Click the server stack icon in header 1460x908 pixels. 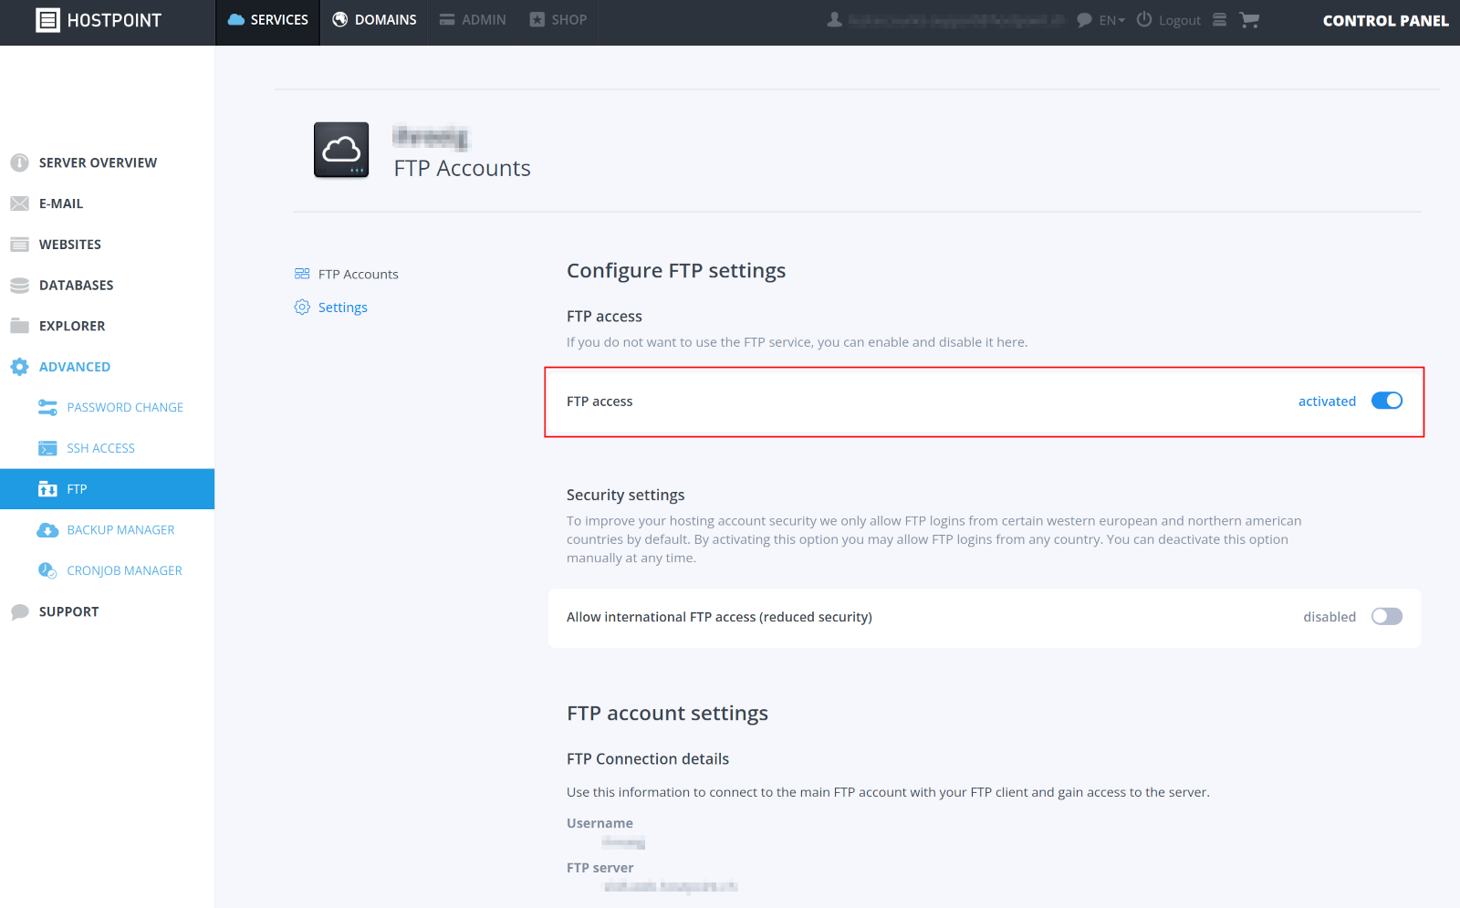coord(1219,19)
